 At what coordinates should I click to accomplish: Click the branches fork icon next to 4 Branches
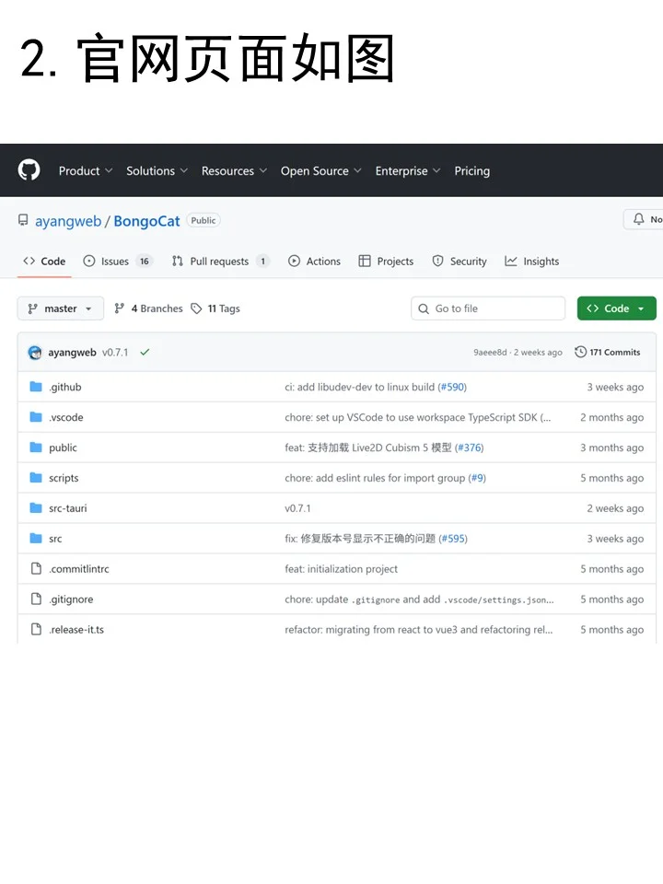(119, 308)
